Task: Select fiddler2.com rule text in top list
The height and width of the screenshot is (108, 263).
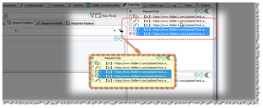Action: click(x=176, y=17)
